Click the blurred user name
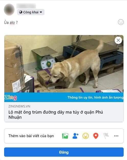The height and width of the screenshot is (160, 127). [x=26, y=6]
